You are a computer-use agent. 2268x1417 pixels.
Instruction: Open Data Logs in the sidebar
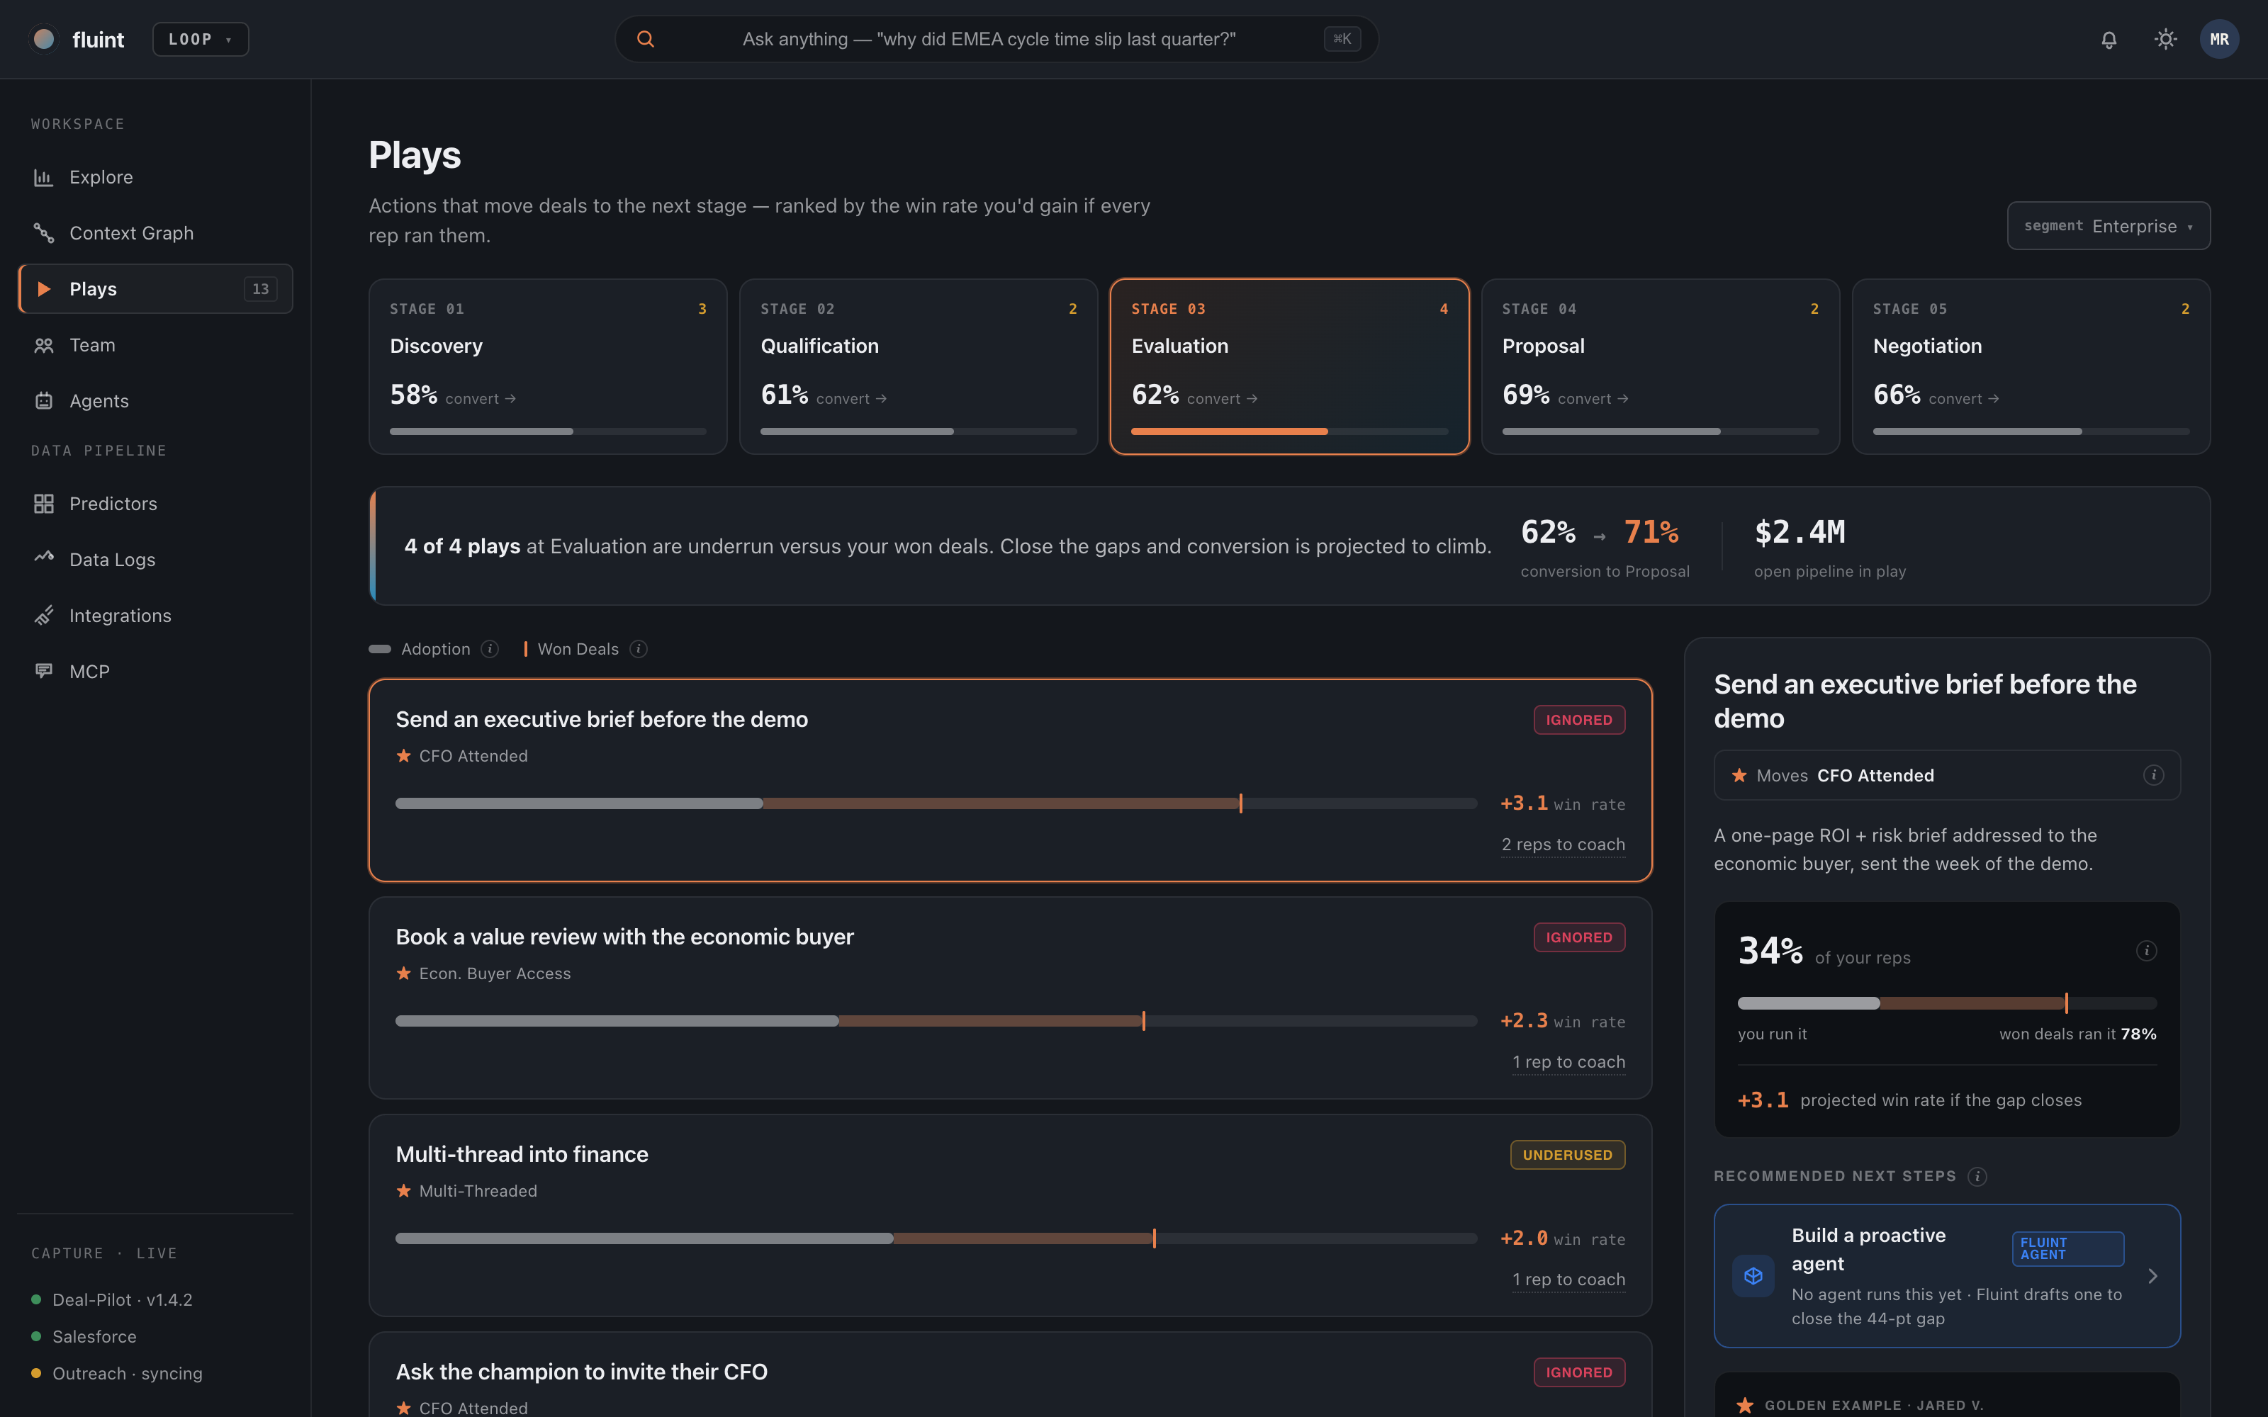click(156, 560)
